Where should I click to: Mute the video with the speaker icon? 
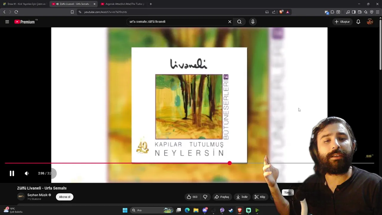(27, 173)
